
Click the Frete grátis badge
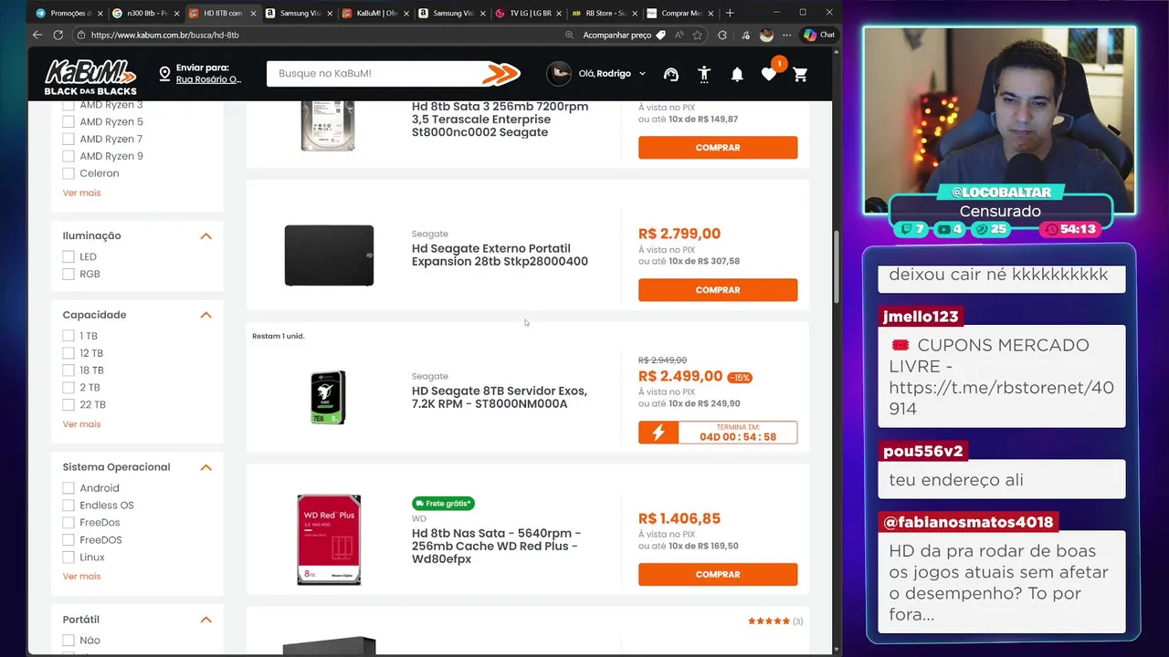(x=443, y=503)
